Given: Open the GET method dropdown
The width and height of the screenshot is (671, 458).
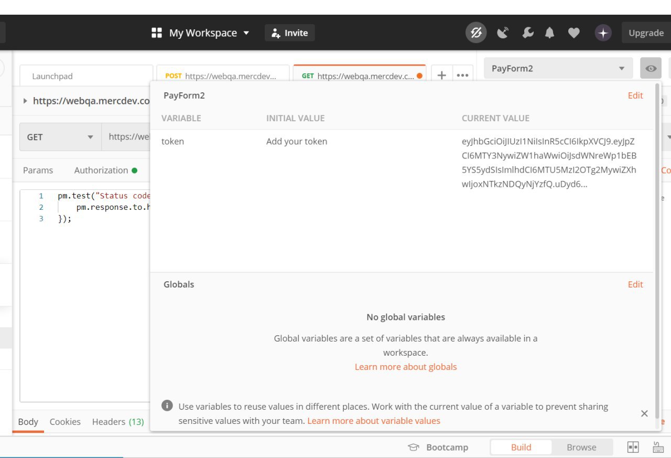Looking at the screenshot, I should tap(60, 137).
